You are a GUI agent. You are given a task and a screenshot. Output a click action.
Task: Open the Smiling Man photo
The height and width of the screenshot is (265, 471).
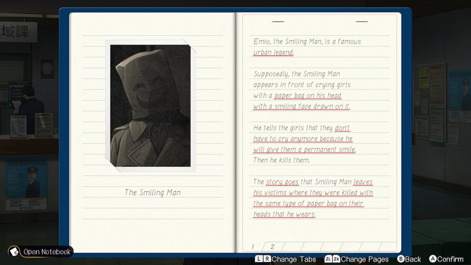150,106
